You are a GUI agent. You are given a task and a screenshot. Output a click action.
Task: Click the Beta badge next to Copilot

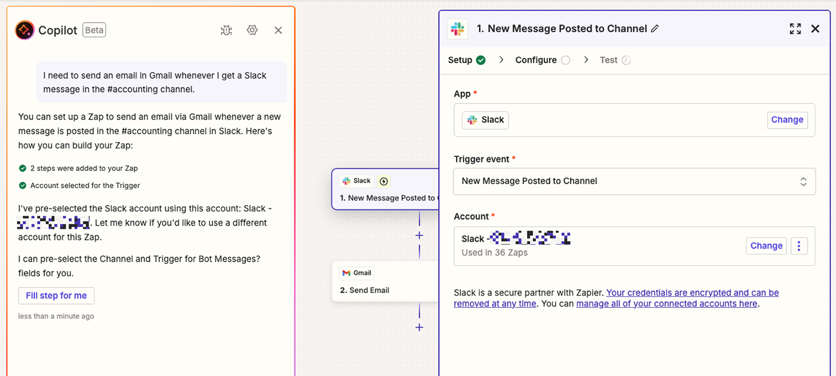94,30
